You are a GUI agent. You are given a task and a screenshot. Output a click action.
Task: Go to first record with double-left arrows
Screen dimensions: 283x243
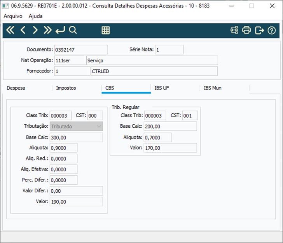(10, 30)
